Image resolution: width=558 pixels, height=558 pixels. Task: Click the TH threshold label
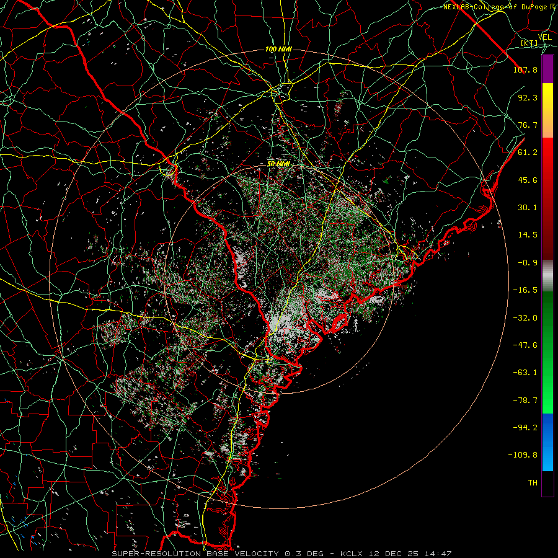coord(533,483)
